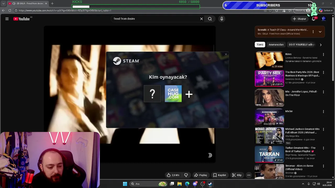Go to the YouTube home logo
This screenshot has width=335, height=188.
[x=21, y=19]
